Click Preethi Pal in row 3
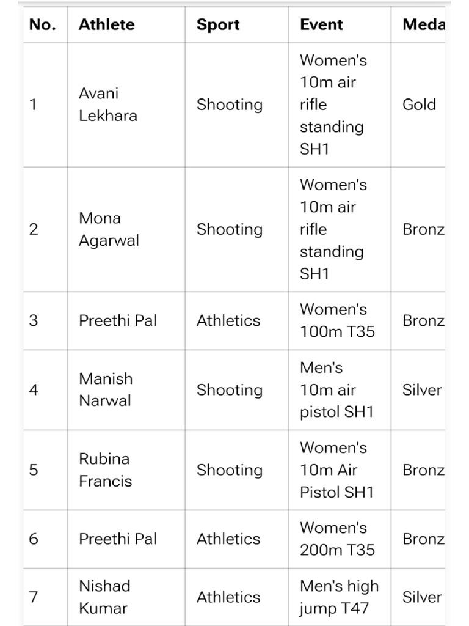 [x=117, y=320]
